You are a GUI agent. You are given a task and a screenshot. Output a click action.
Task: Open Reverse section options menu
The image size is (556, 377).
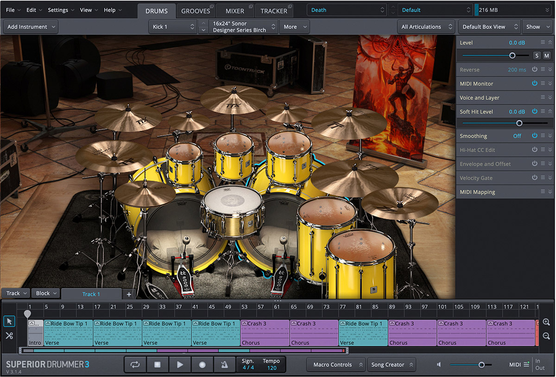point(543,70)
